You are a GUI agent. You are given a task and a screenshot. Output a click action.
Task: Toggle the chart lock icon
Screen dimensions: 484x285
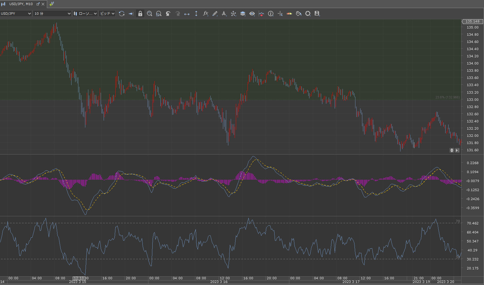pos(140,13)
